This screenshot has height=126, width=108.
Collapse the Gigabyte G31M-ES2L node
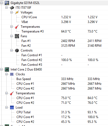(1, 3)
